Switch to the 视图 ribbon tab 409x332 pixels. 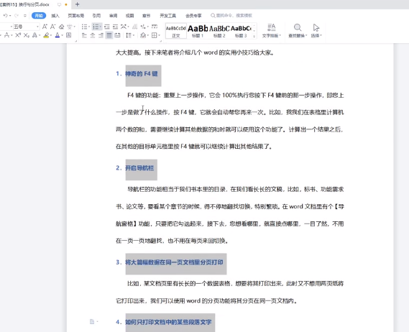tap(129, 16)
